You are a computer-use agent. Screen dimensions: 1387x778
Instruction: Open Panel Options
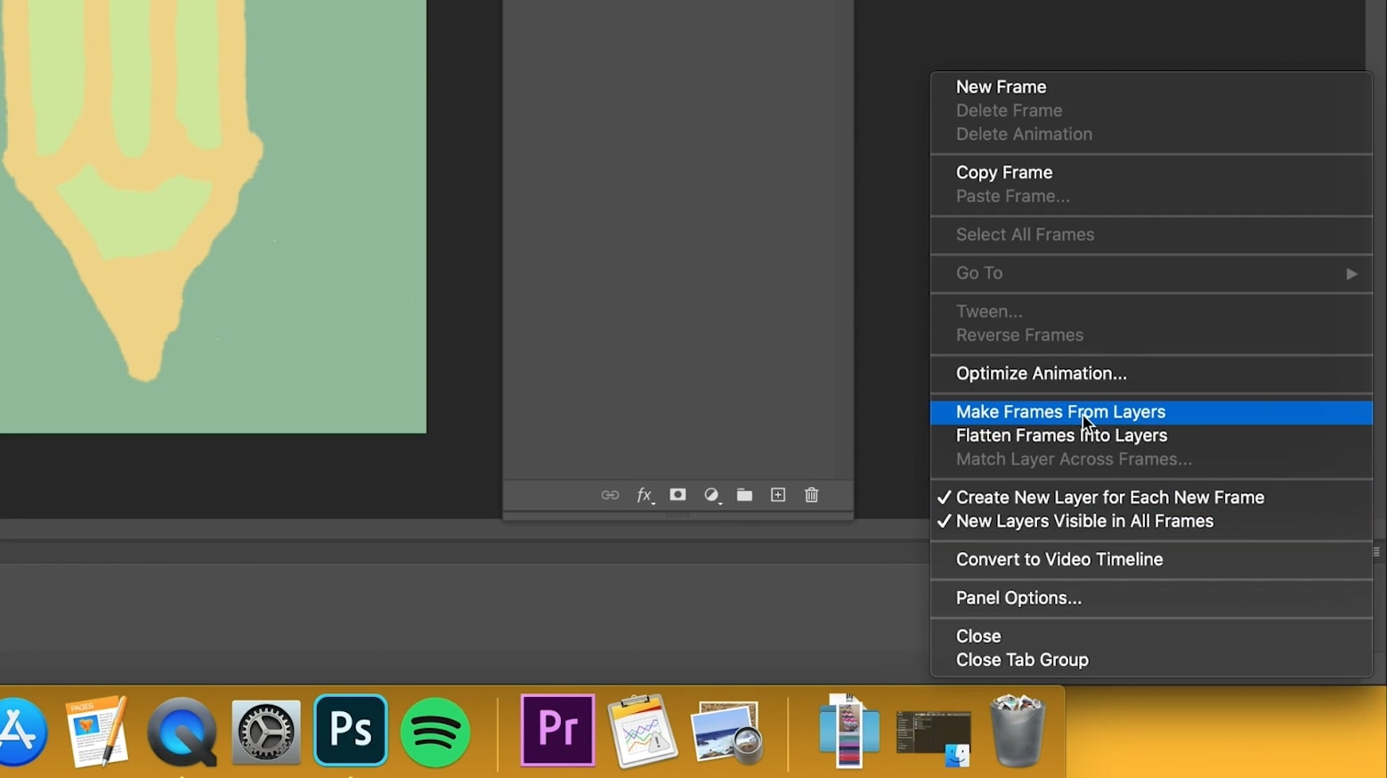coord(1018,597)
